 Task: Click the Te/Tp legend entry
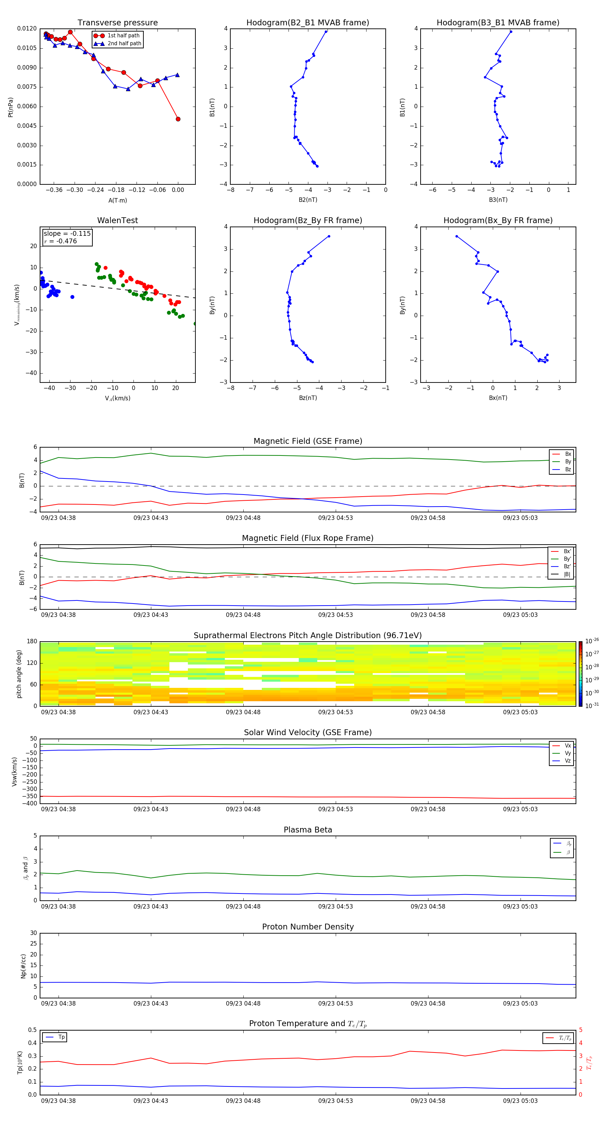558,1038
